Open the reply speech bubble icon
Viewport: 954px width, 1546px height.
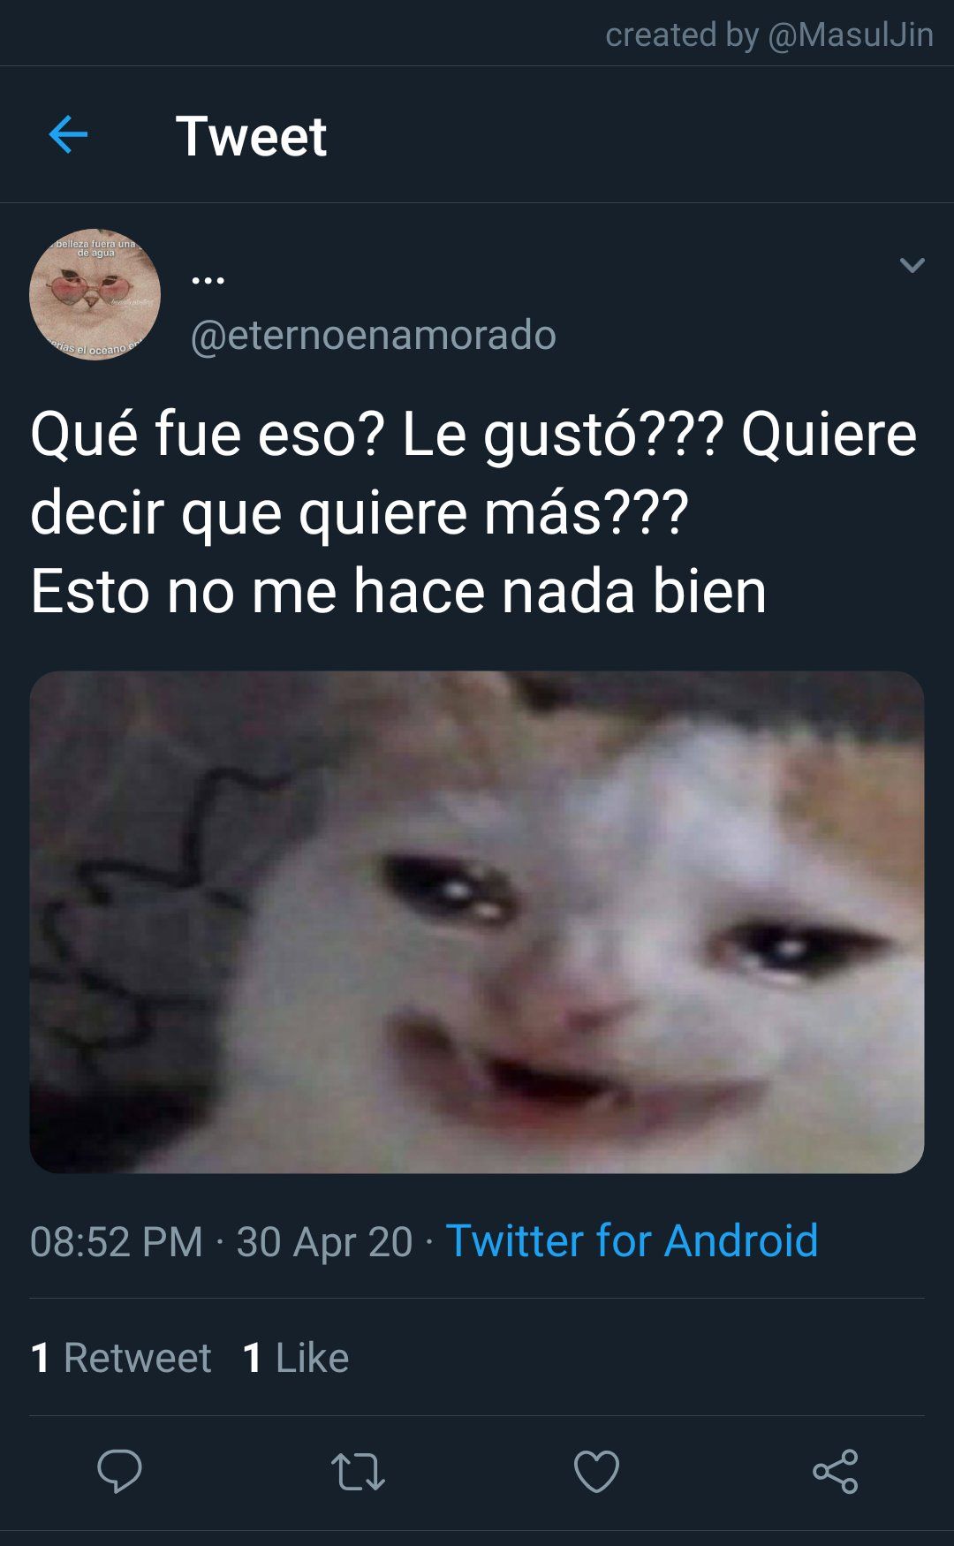tap(119, 1471)
